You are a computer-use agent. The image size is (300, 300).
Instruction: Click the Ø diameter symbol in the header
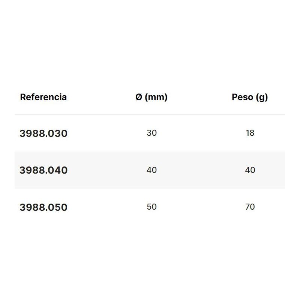[x=139, y=97]
